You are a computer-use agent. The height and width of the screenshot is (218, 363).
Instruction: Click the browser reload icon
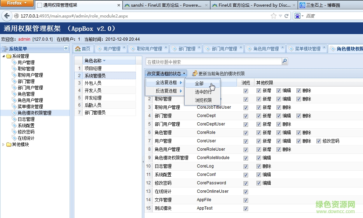pos(286,16)
